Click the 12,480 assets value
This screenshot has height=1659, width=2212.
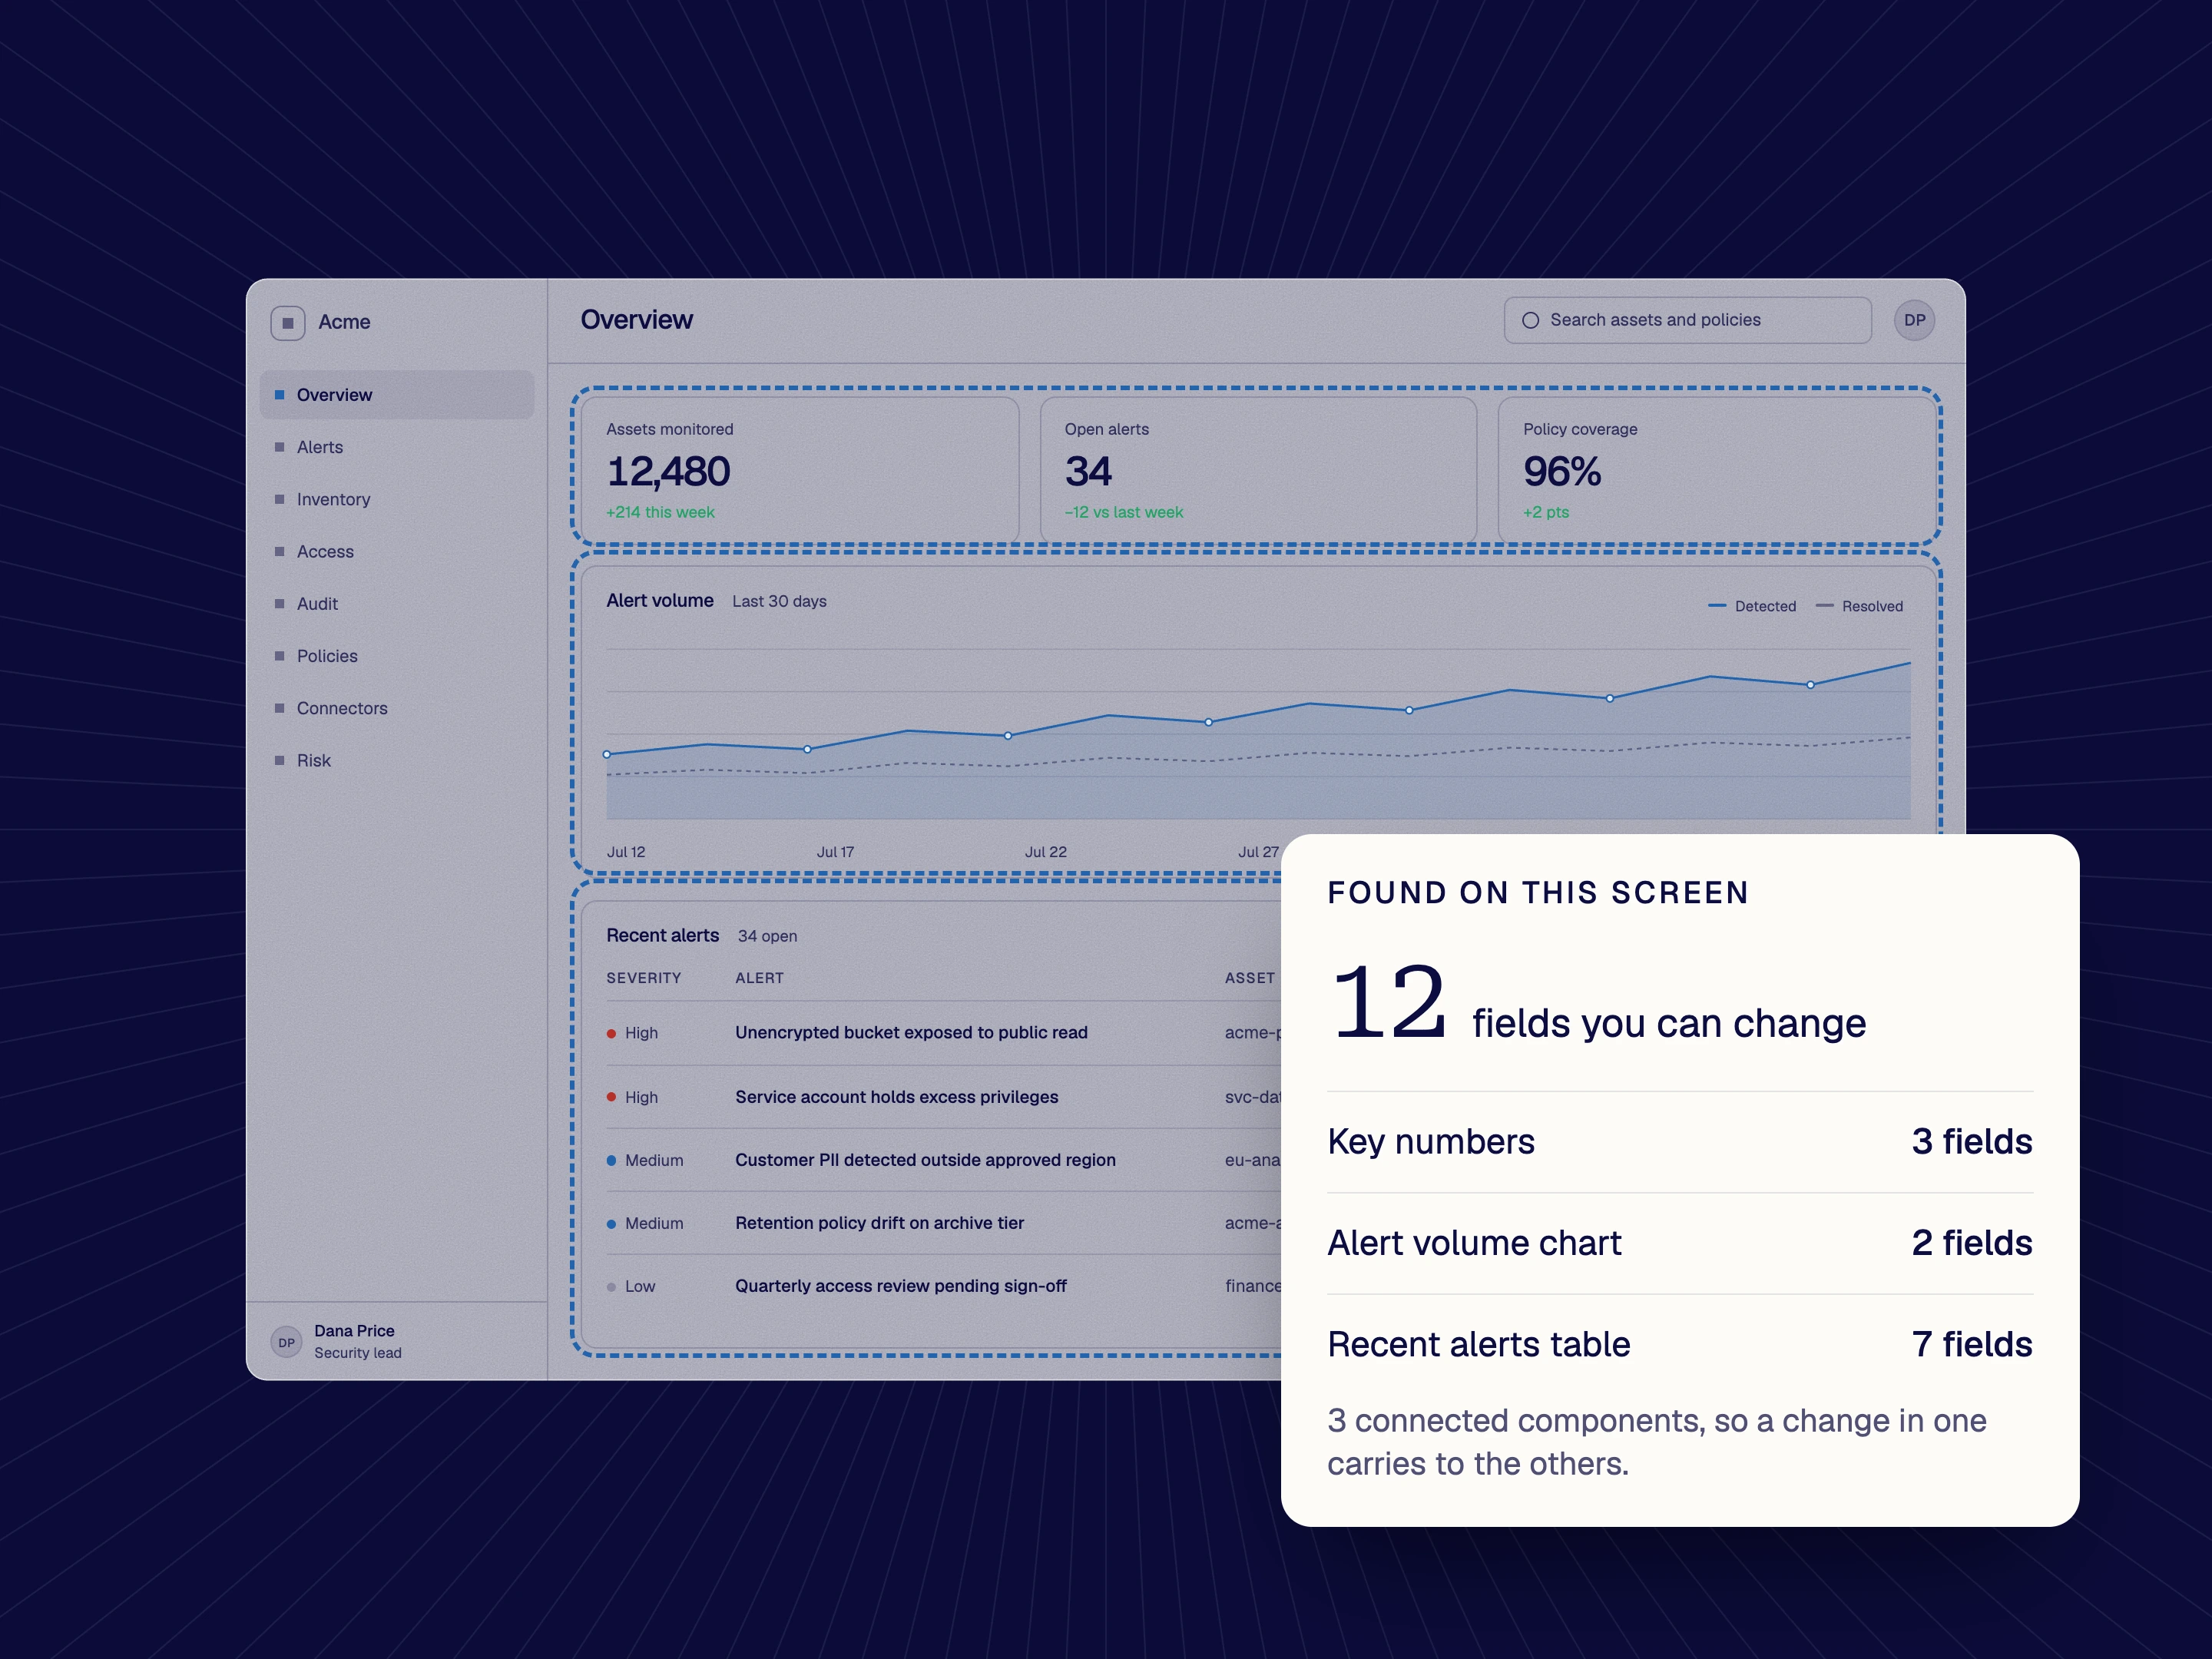pyautogui.click(x=668, y=471)
